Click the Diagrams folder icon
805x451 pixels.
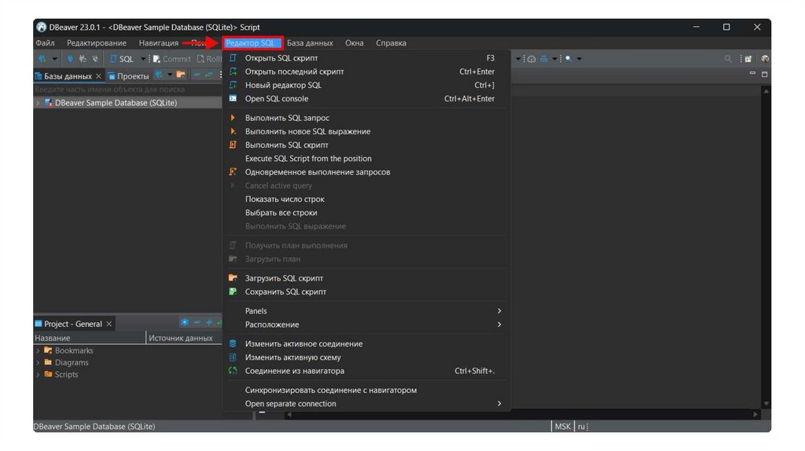[x=48, y=362]
